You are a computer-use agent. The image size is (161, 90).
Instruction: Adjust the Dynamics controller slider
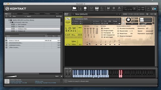[149, 28]
